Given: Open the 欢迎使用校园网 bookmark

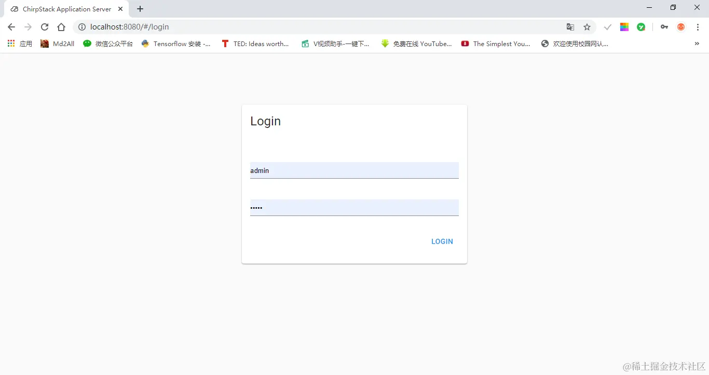Looking at the screenshot, I should pyautogui.click(x=575, y=44).
